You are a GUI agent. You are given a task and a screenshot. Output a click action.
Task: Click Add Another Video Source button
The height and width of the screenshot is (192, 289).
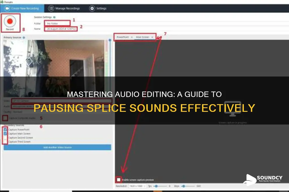tap(57, 147)
